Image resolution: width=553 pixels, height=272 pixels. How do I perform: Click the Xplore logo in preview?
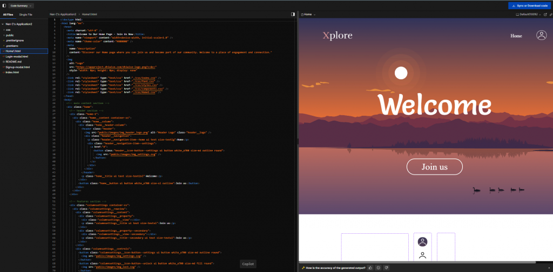[338, 36]
